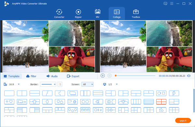Select the puzzle-notch split template

[60, 93]
